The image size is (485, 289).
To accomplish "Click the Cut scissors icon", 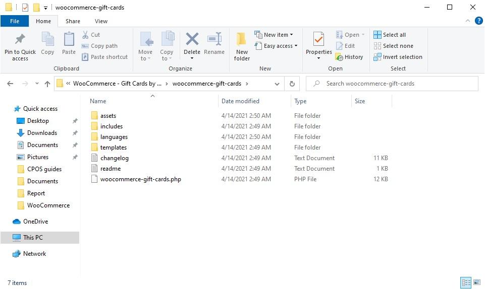I will [x=85, y=35].
